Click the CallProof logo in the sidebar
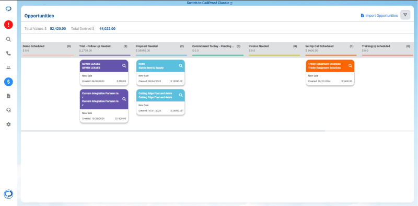This screenshot has width=418, height=206. click(8, 9)
